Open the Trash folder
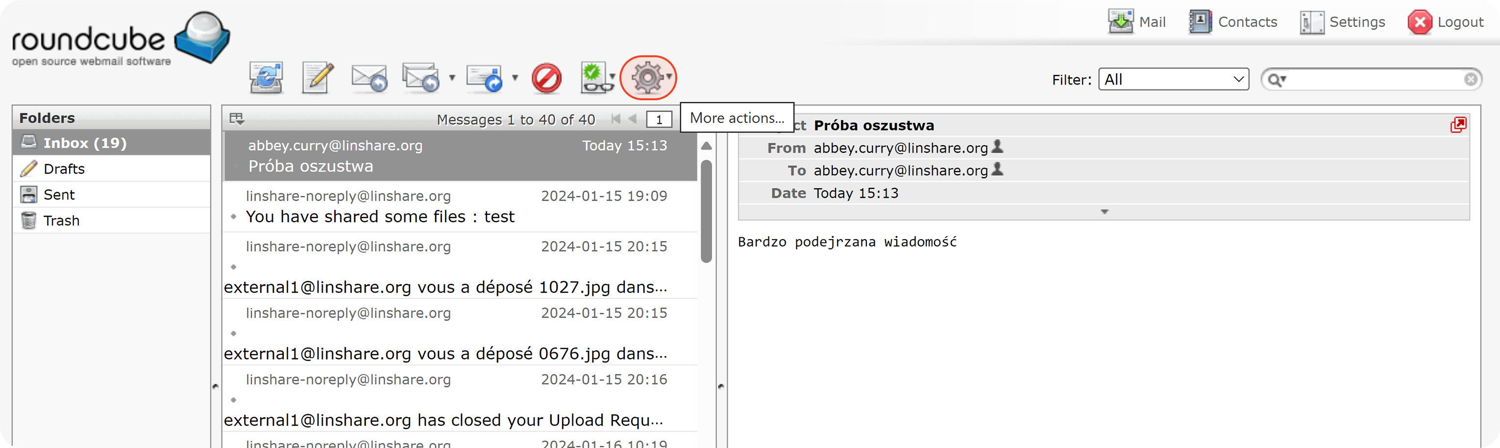Screen dimensions: 1500x448 (111, 220)
